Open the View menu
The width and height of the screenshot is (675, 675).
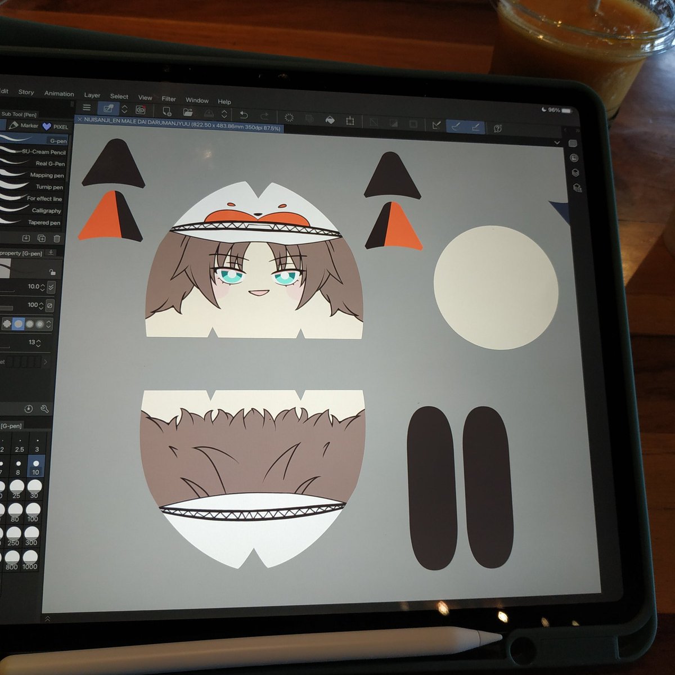[145, 97]
